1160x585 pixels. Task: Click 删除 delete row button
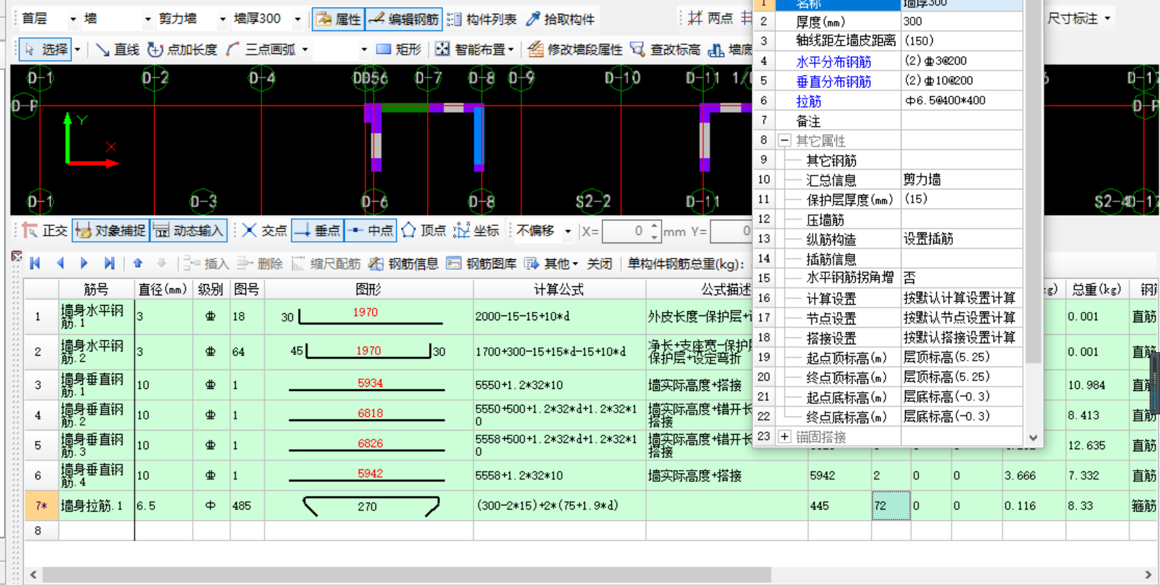259,263
